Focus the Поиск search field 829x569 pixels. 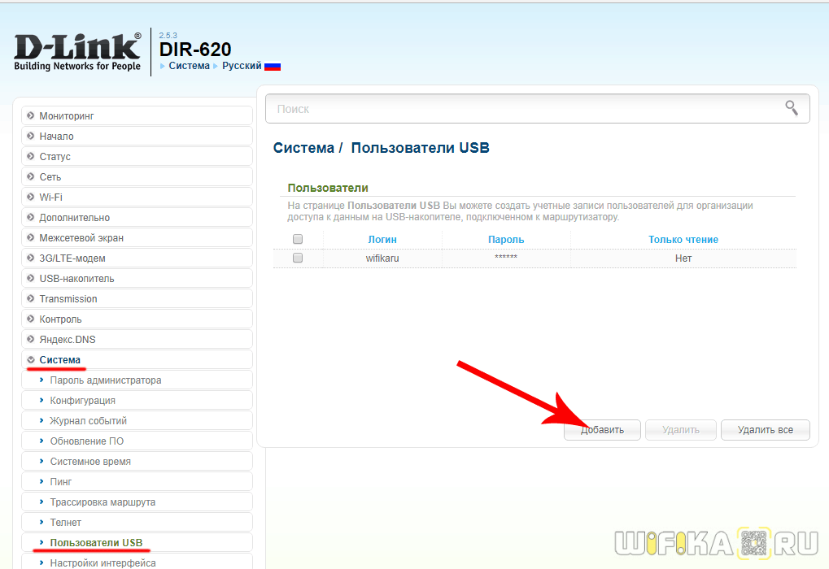537,109
